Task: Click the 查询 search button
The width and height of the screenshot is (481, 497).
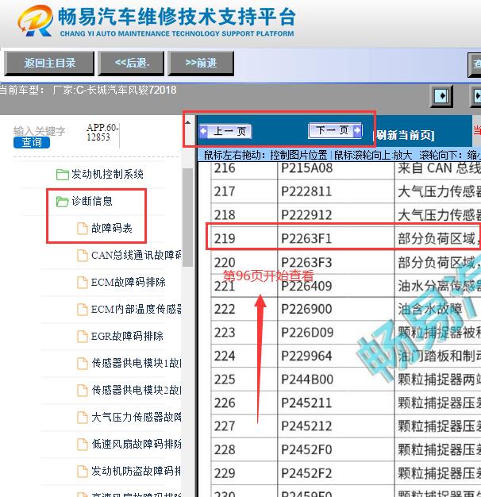Action: [32, 142]
